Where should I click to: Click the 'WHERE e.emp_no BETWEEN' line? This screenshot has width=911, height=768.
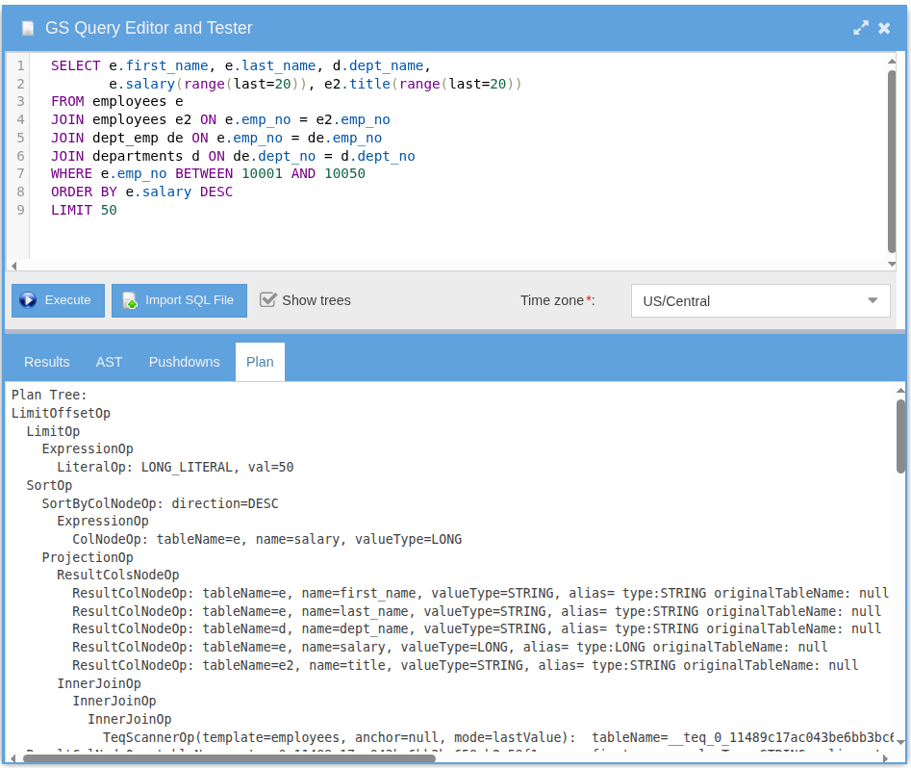(208, 174)
